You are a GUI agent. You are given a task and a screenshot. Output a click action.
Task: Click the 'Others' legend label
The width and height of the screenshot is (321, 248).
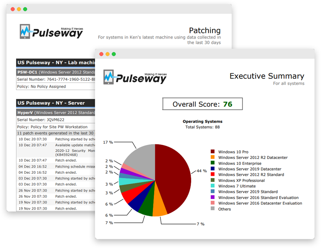click(224, 209)
